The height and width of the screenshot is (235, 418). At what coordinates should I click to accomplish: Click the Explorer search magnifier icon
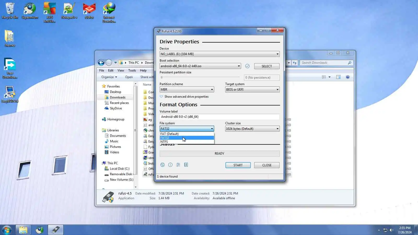tap(350, 63)
